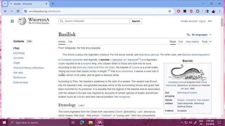Close the Basilisk - Wikipedia tab
Viewport: 225px width, 126px height.
[46, 4]
